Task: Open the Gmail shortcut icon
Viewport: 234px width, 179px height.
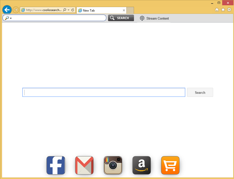Action: pyautogui.click(x=84, y=165)
